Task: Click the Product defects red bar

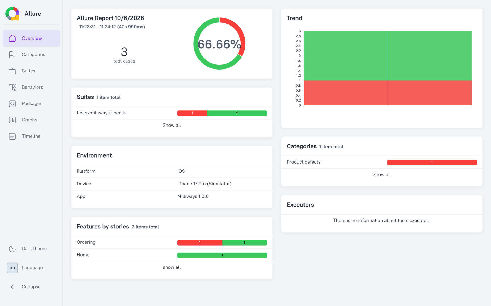Action: [432, 163]
